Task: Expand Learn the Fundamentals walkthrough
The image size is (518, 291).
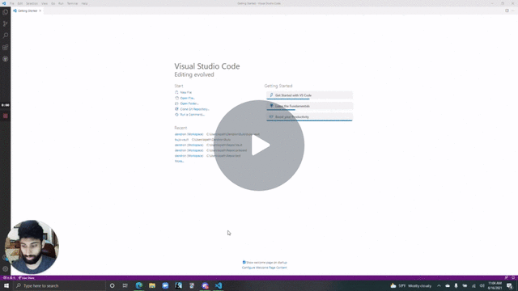Action: [309, 106]
